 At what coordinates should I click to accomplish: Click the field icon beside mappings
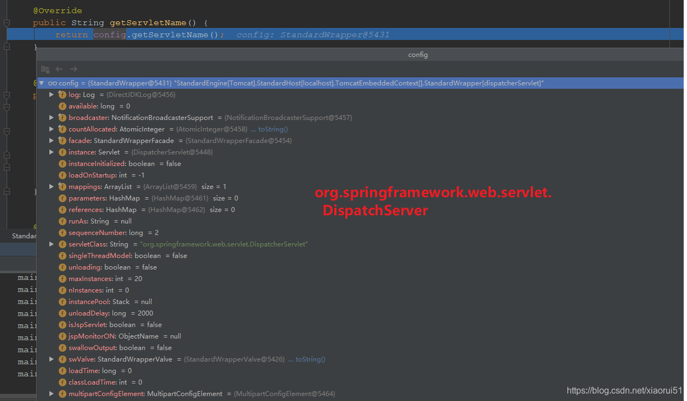pos(63,187)
